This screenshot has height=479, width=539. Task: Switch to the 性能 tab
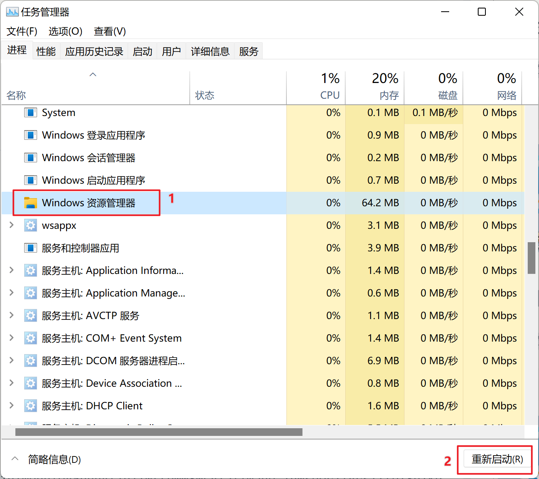[x=46, y=51]
